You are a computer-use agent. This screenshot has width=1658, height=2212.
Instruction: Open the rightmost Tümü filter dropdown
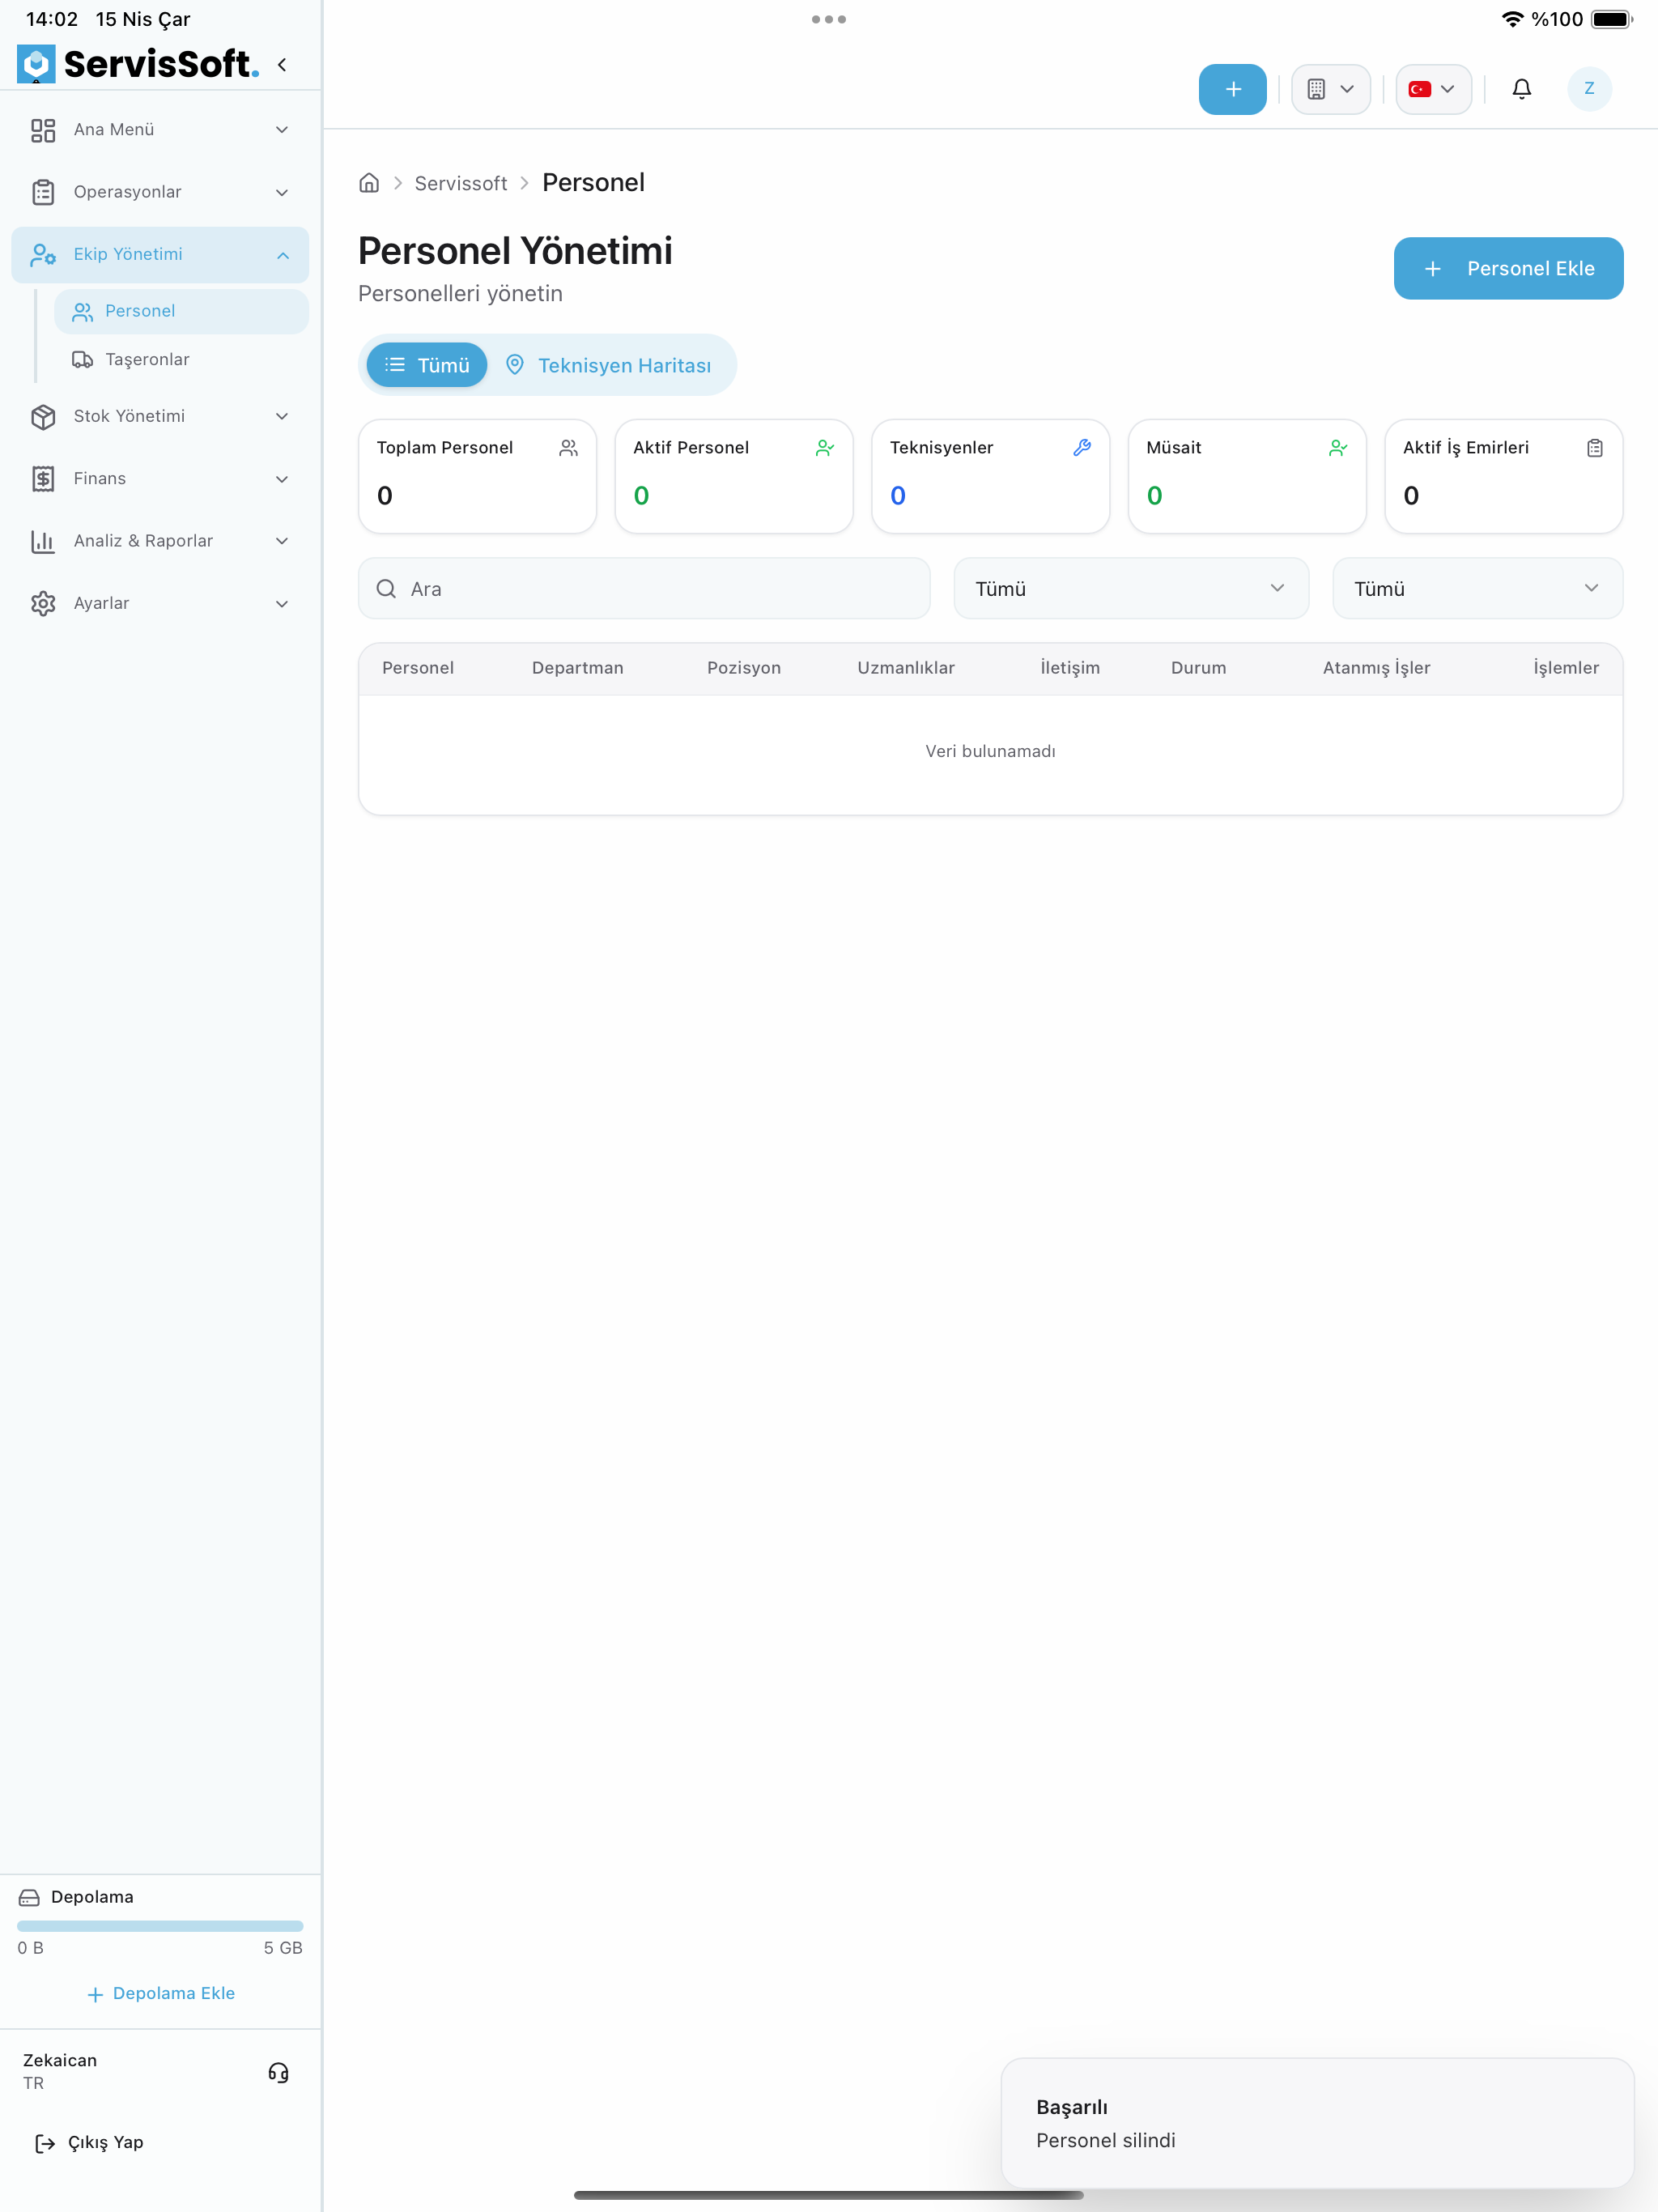1477,588
